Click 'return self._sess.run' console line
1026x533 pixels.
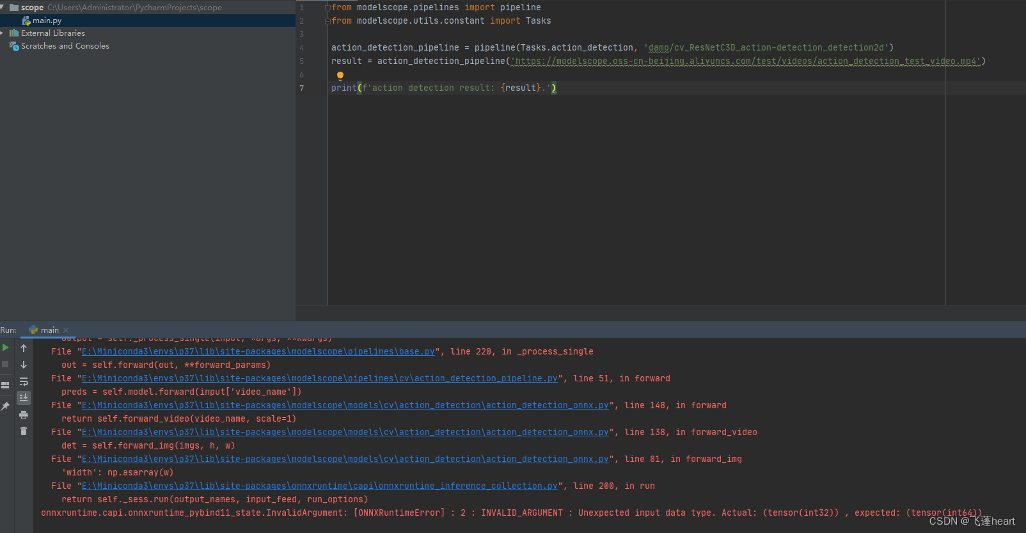click(215, 500)
